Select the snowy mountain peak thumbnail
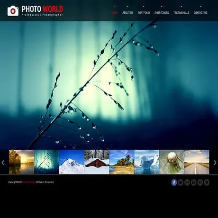This screenshot has width=218, height=218. point(72,162)
